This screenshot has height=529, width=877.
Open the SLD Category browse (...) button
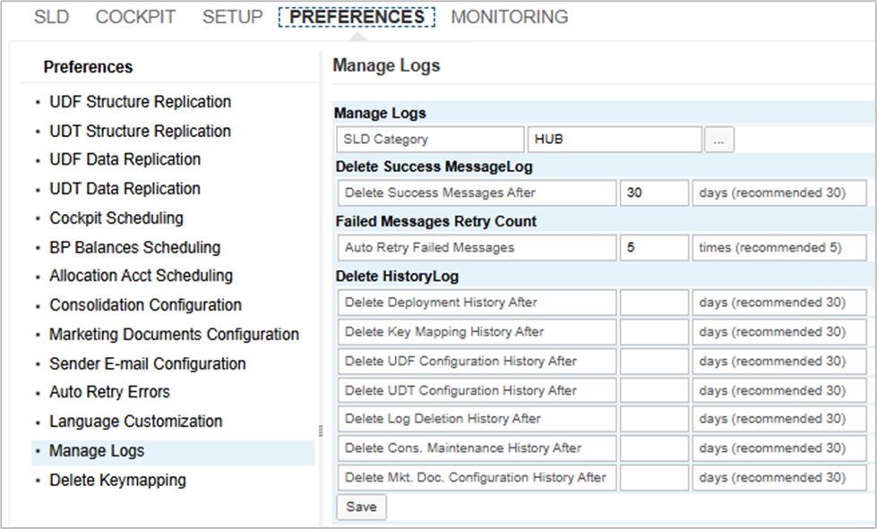(x=719, y=140)
